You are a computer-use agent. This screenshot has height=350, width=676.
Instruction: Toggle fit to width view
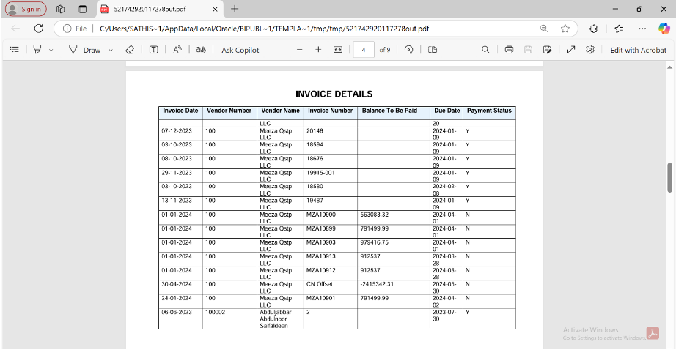click(338, 50)
